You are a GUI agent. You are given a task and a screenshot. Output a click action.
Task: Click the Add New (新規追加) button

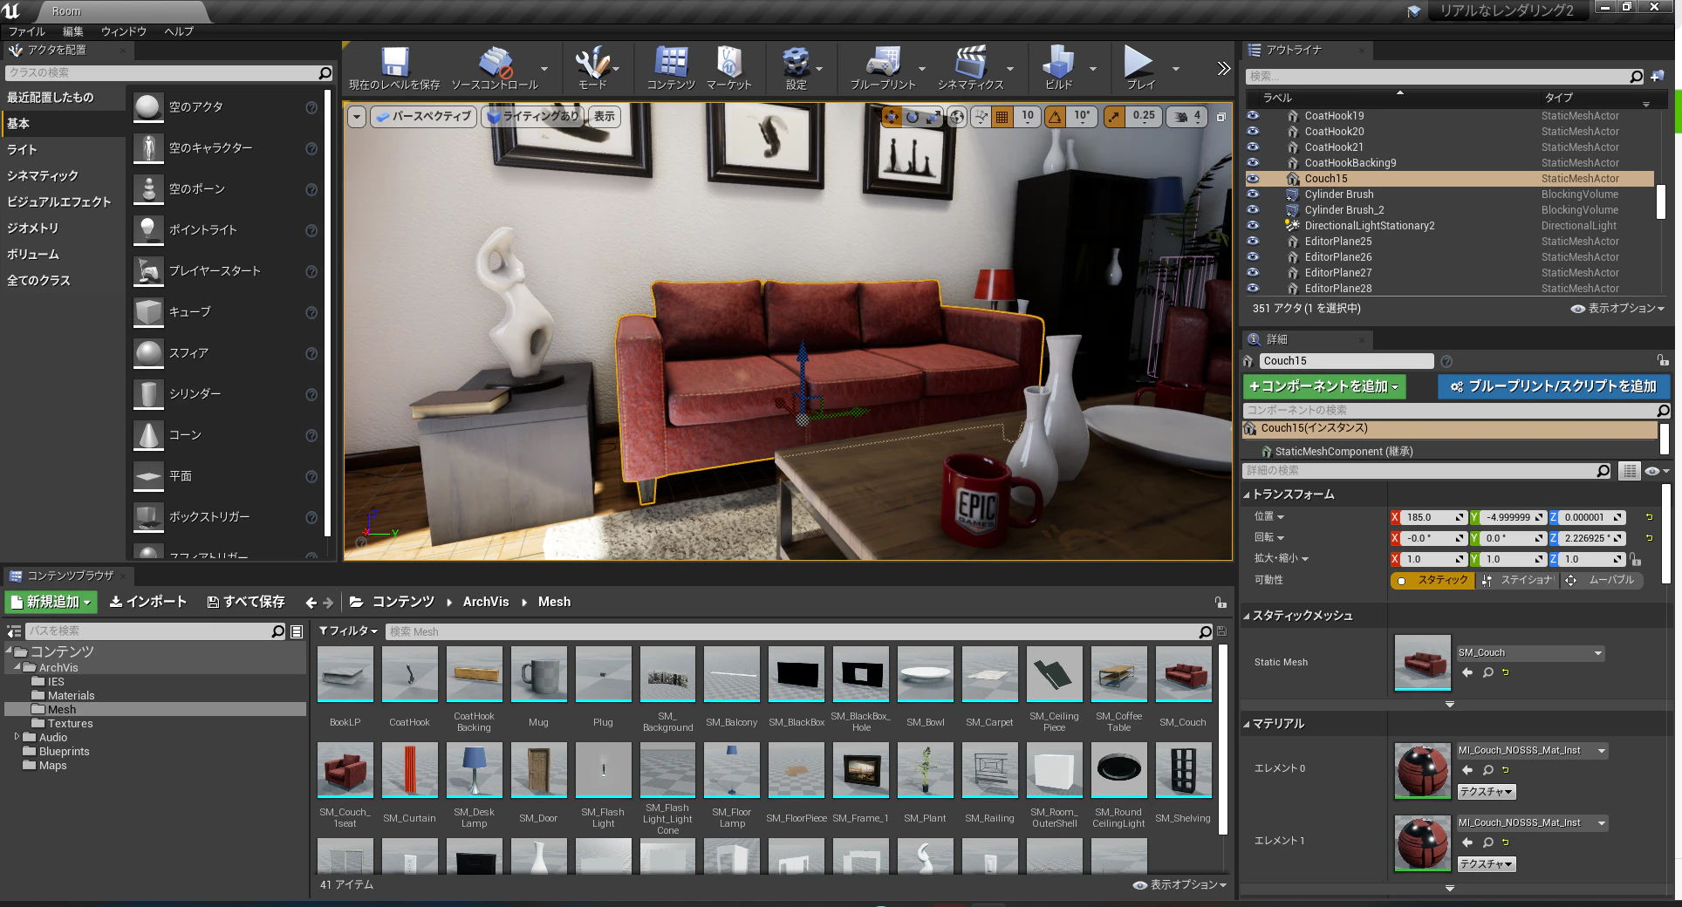(x=51, y=603)
